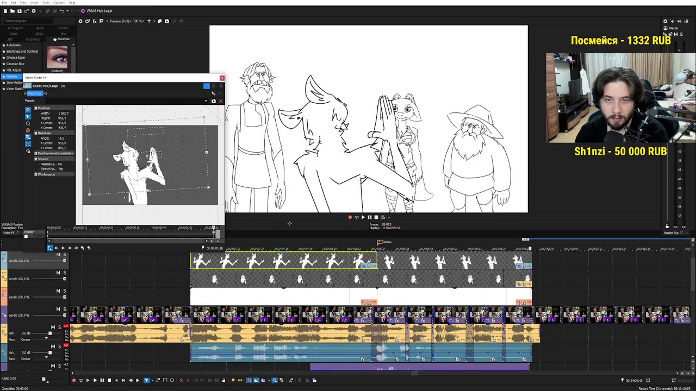Copy preview snapshot to clipboard
Screen dimensions: 696x391
160,21
